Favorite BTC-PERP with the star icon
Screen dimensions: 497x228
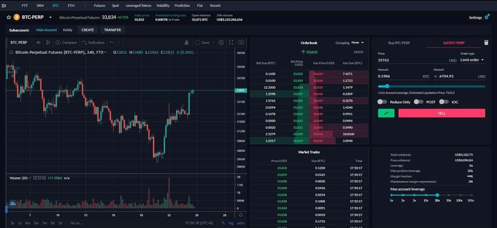8,17
